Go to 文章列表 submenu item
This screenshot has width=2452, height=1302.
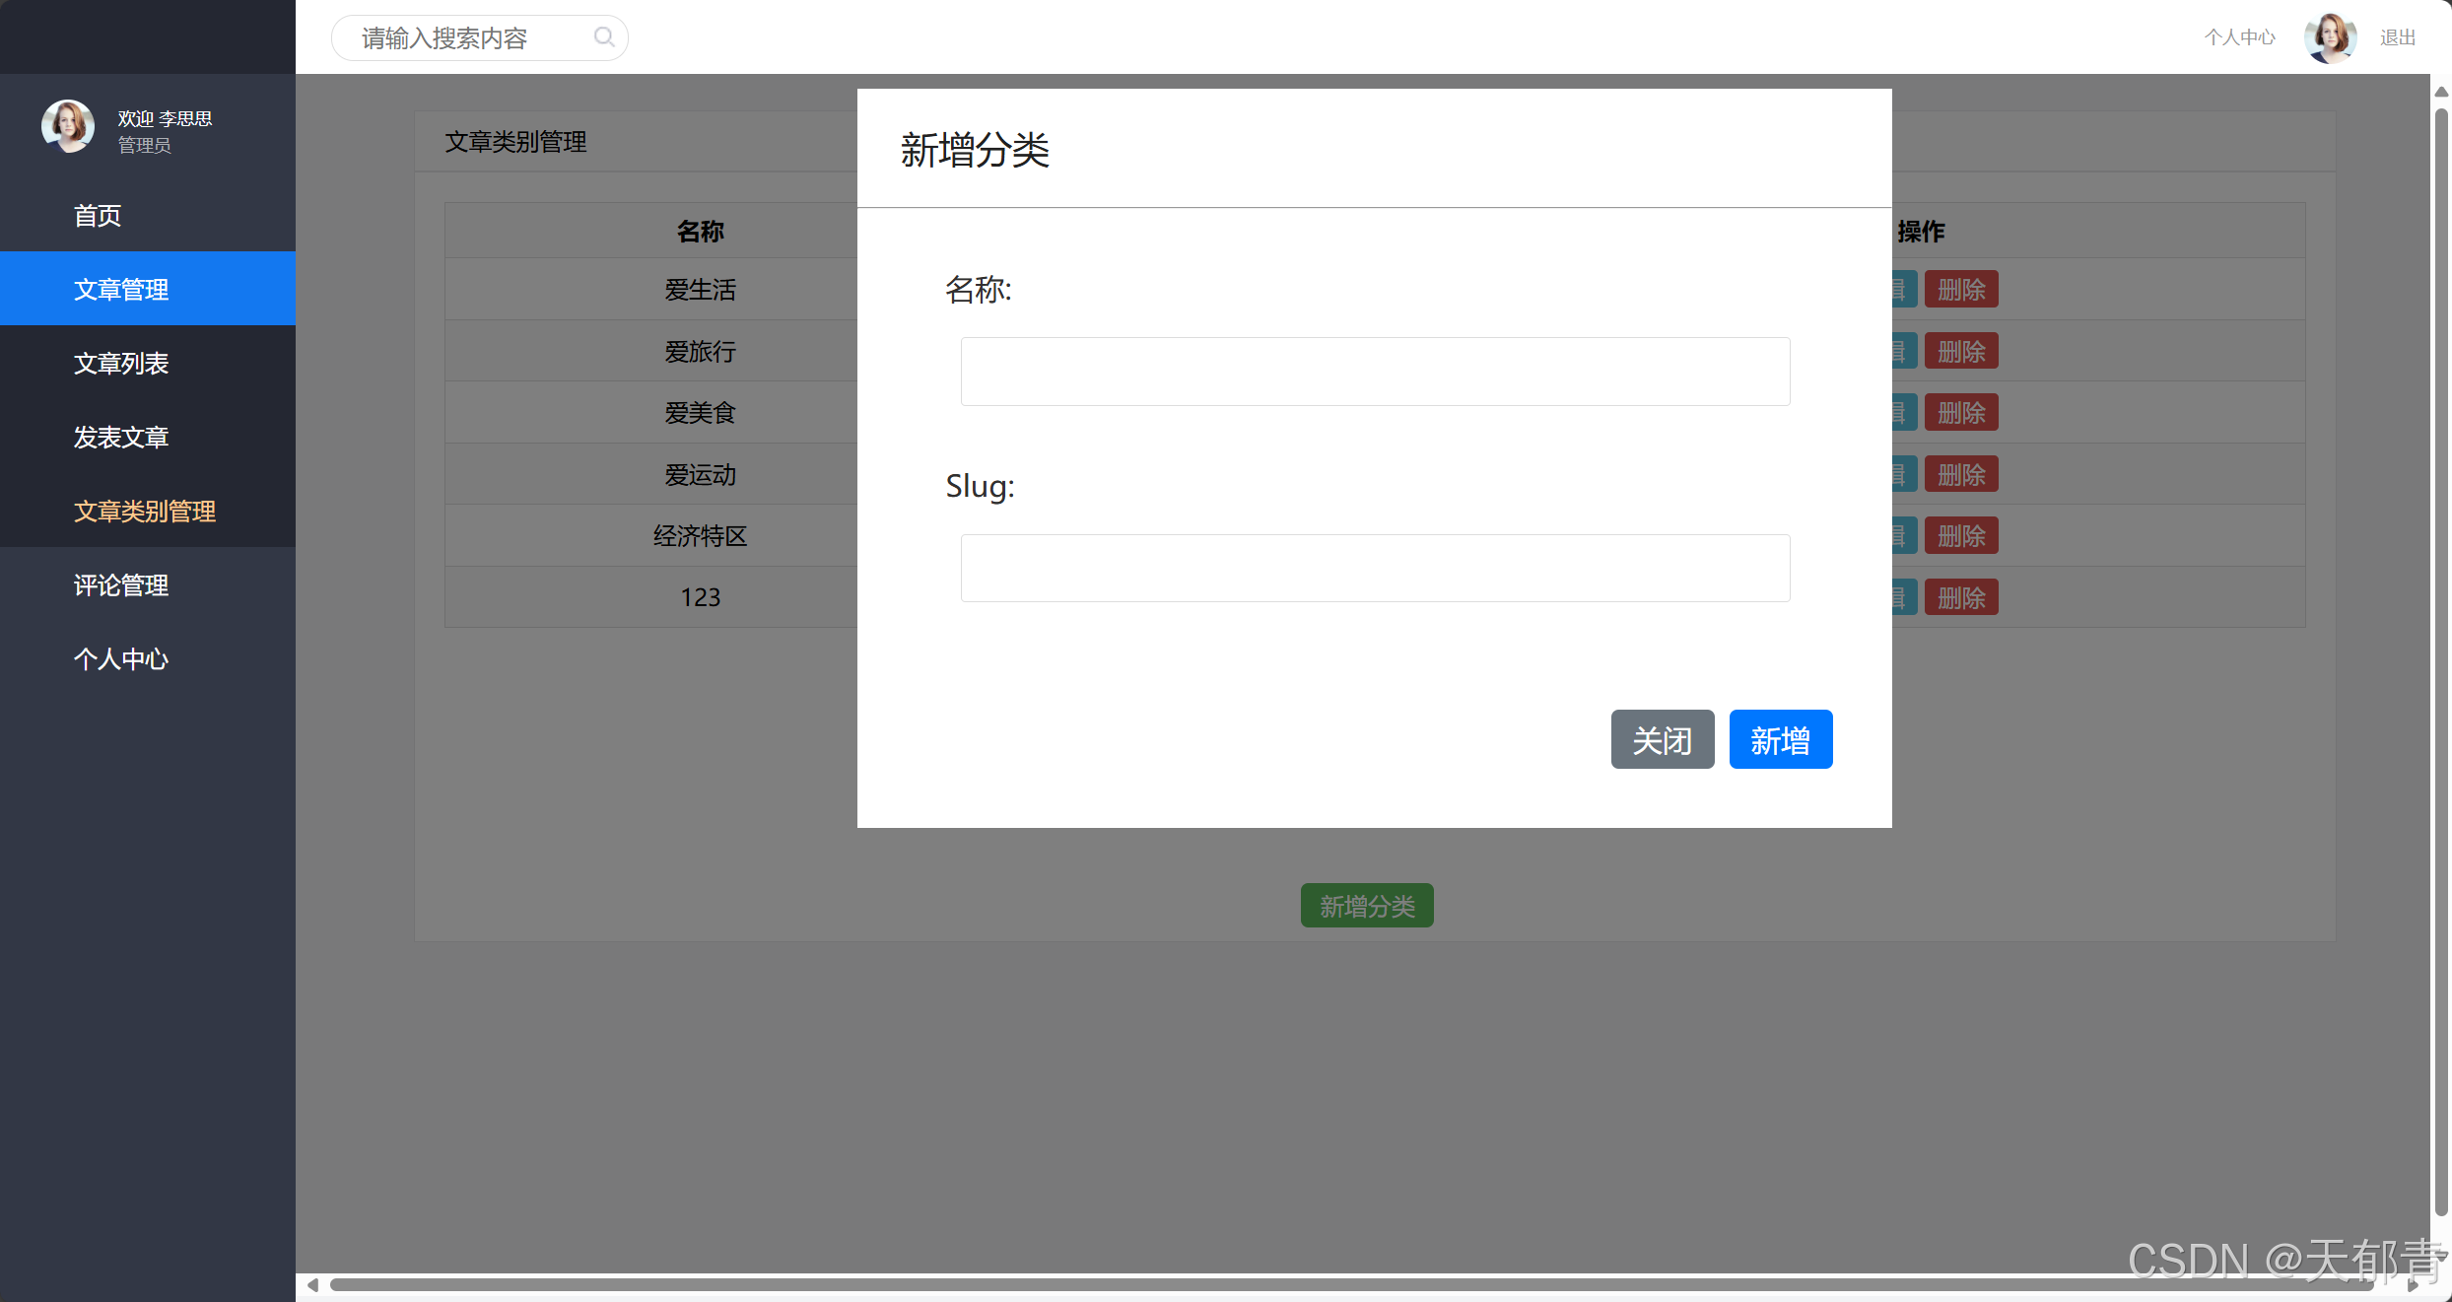tap(121, 363)
